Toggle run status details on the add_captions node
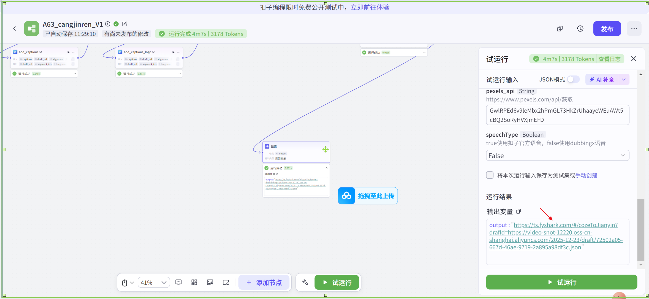Image resolution: width=649 pixels, height=299 pixels. click(75, 74)
